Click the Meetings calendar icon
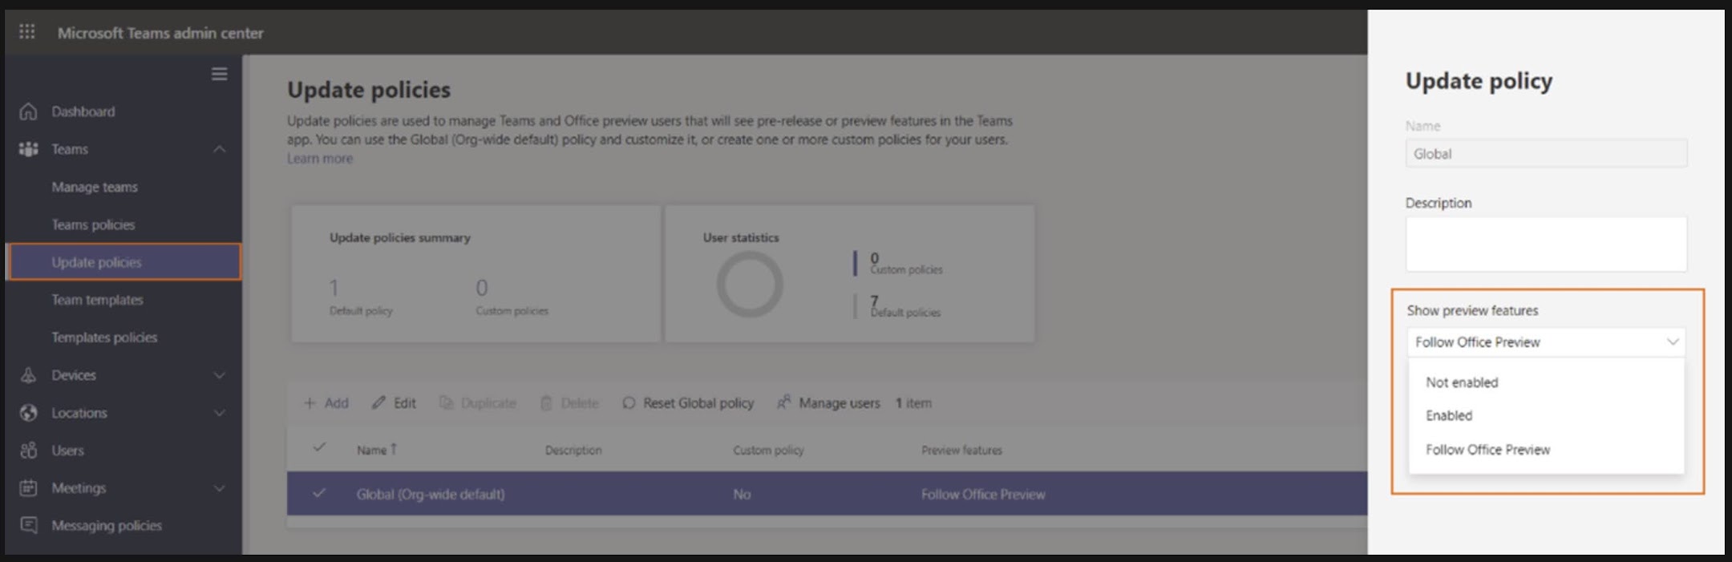 [x=28, y=487]
